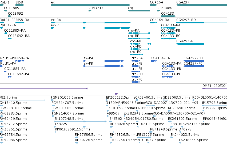Click the crq gene label

click(x=131, y=8)
